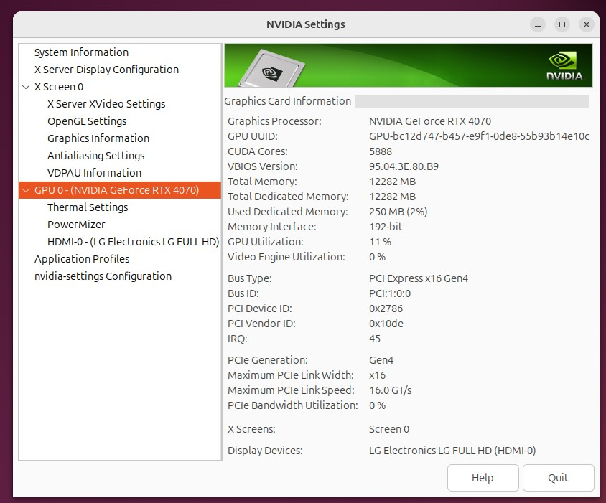
Task: Select GPU 0 NVIDIA GeForce RTX 4070 entry
Action: pos(120,190)
